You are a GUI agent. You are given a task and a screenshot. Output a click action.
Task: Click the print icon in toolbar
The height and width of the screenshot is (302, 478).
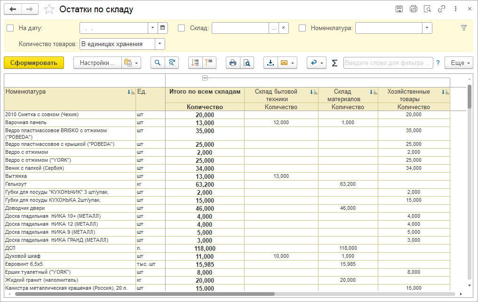click(233, 63)
